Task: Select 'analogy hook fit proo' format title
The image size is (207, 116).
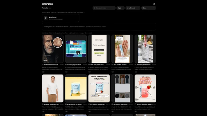Action: (x=51, y=104)
